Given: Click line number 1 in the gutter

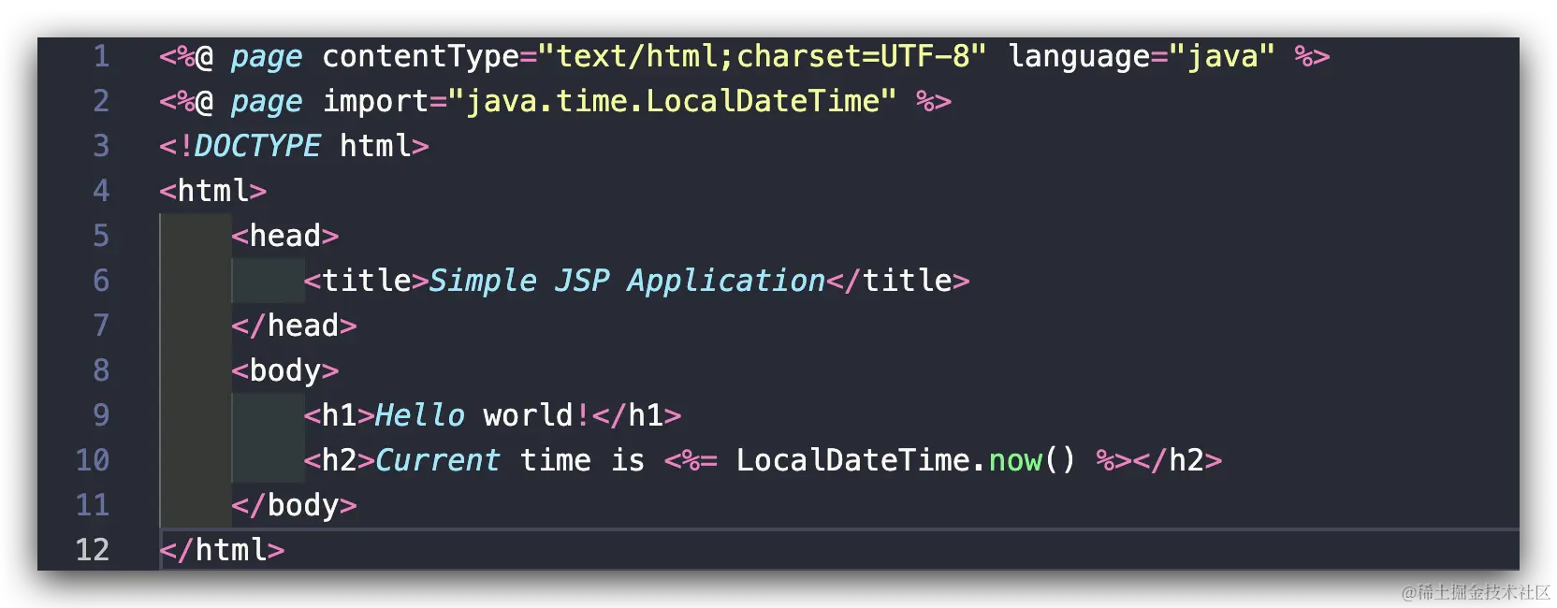Looking at the screenshot, I should point(101,56).
